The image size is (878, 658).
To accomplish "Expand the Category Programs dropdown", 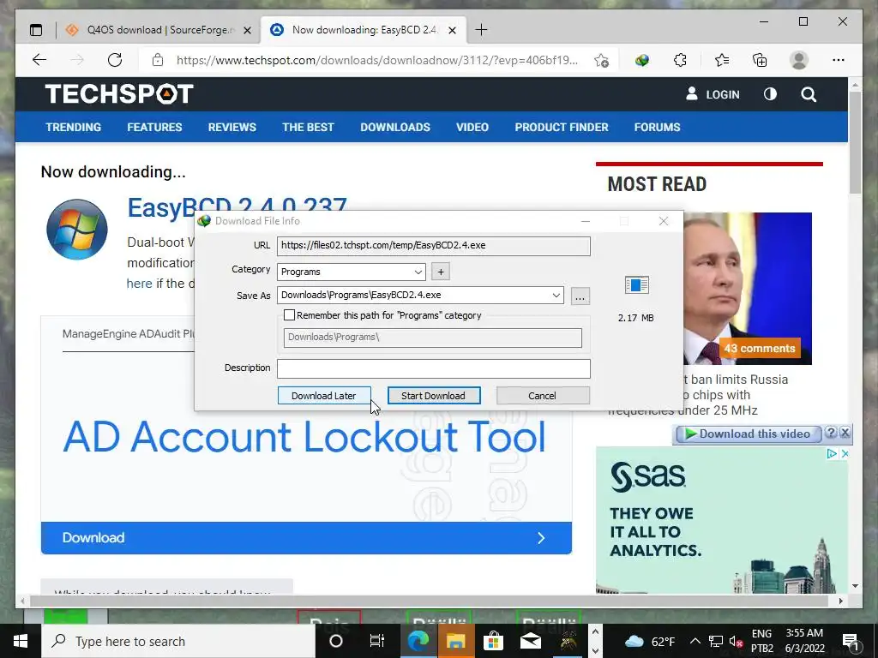I will click(418, 272).
